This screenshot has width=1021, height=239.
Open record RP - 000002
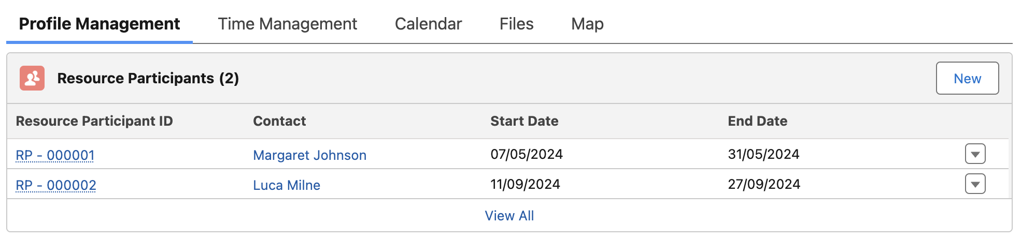pos(56,185)
